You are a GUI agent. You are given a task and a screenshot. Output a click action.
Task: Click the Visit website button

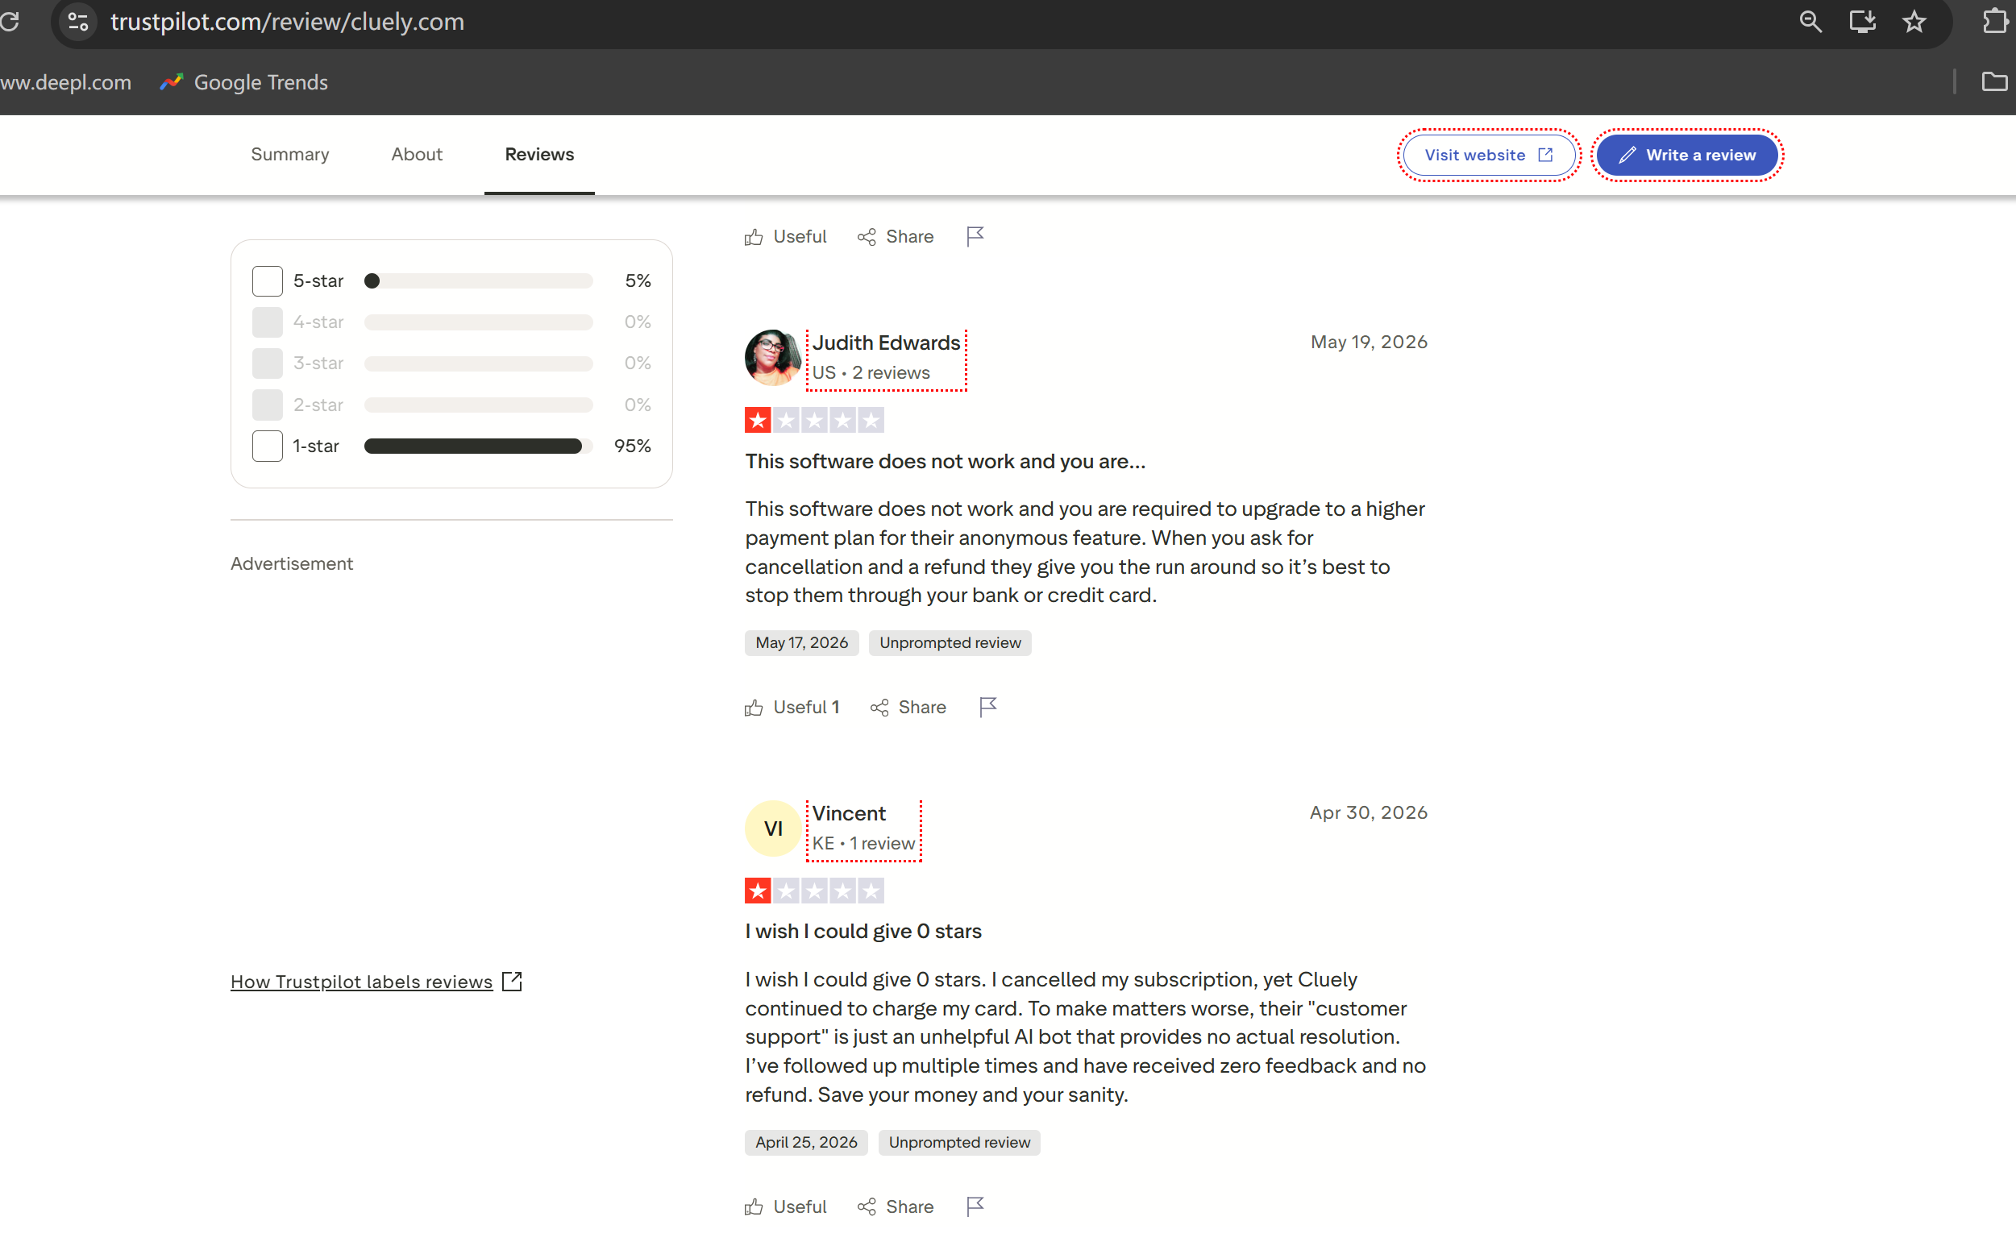pos(1490,156)
